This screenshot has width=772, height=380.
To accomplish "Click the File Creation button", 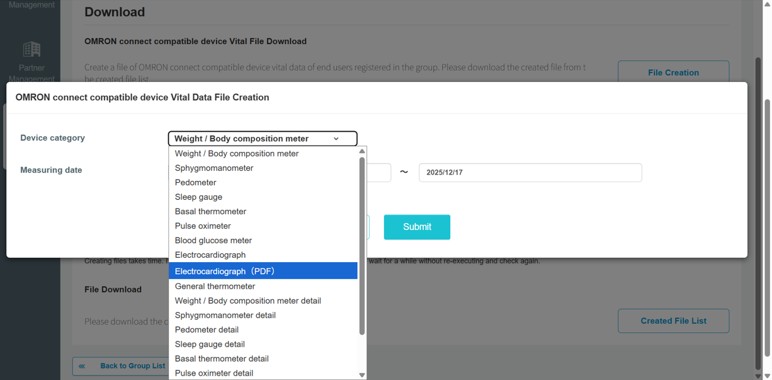I will [x=673, y=72].
